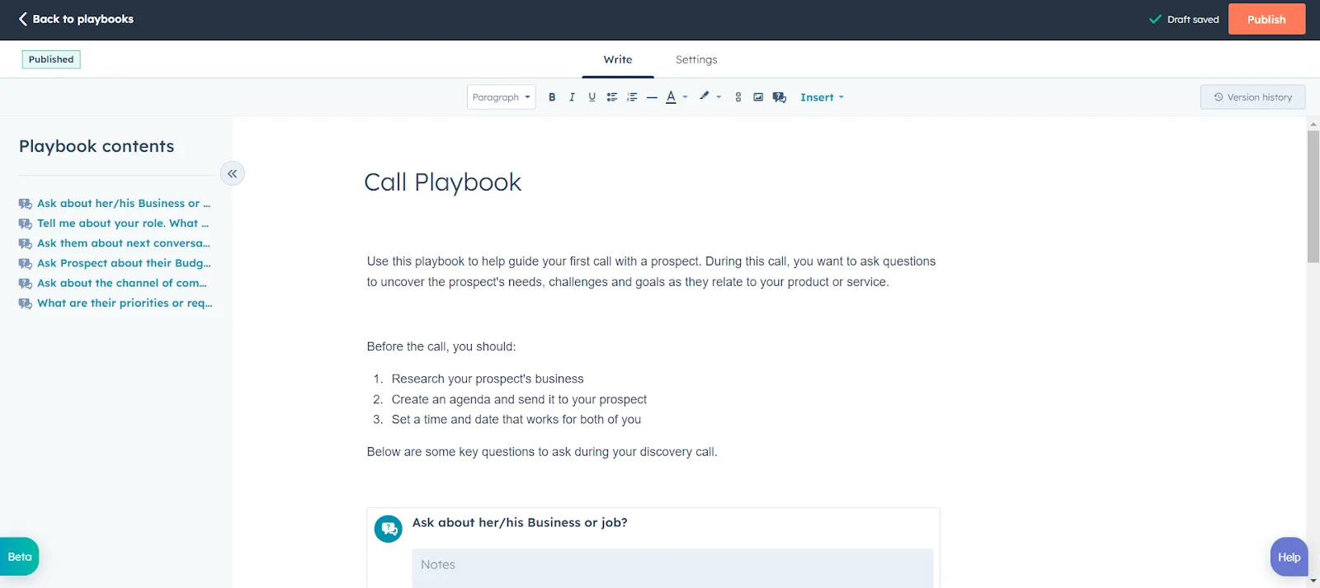1320x588 pixels.
Task: Open the Help widget
Action: click(1289, 557)
